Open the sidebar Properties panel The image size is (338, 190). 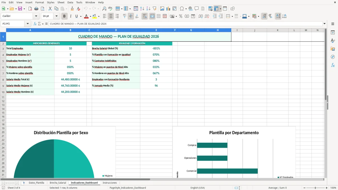coord(333,32)
